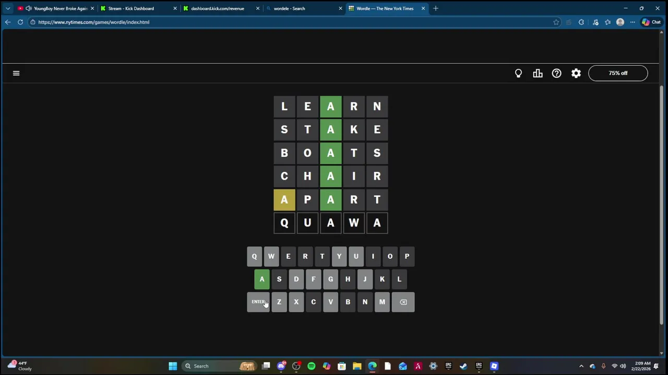Image resolution: width=668 pixels, height=375 pixels.
Task: Close the Stream - Kick Dashboard tab
Action: pos(175,8)
